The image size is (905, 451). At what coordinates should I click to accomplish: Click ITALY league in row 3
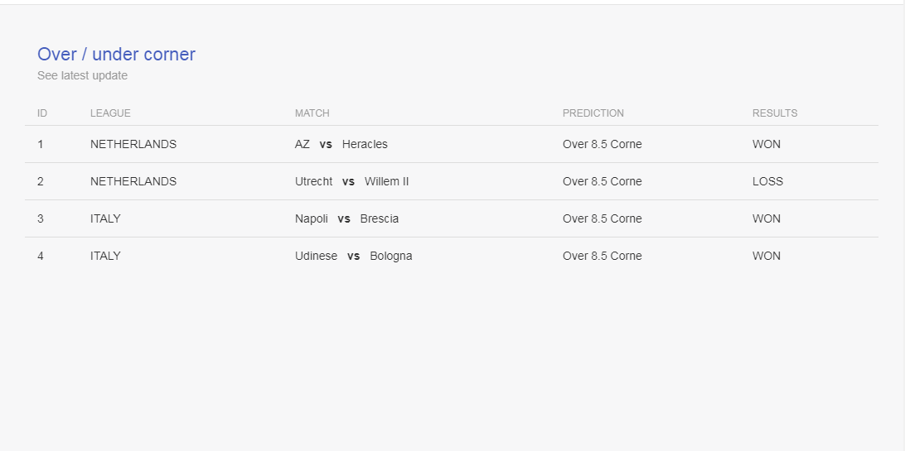tap(105, 218)
